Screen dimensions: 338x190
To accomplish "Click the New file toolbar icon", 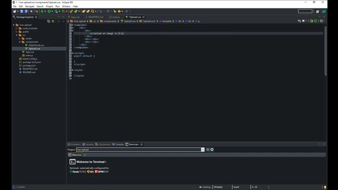I will (x=15, y=11).
